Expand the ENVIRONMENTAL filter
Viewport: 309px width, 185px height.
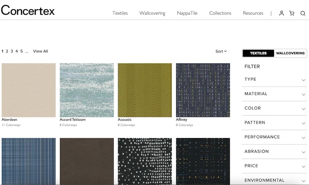coord(274,180)
